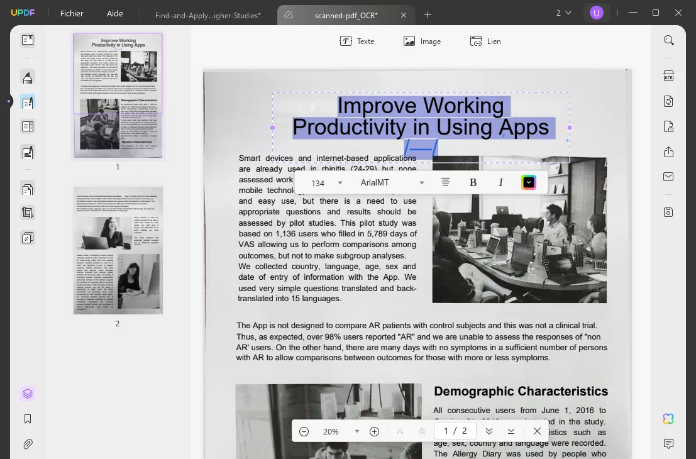Click the 'Demographic Characteristics' heading text
696x459 pixels.
521,391
